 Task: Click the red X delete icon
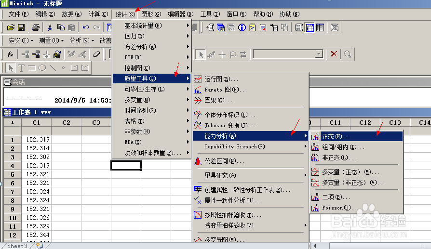point(334,54)
